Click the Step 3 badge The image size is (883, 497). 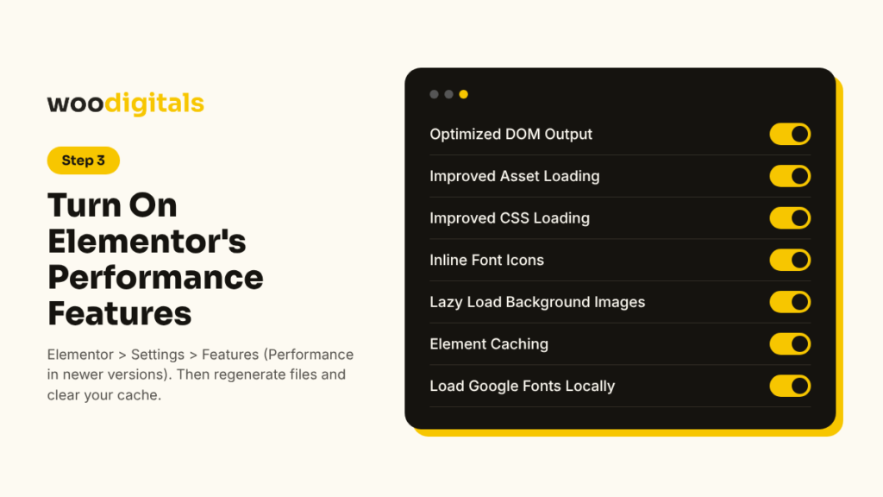(84, 160)
